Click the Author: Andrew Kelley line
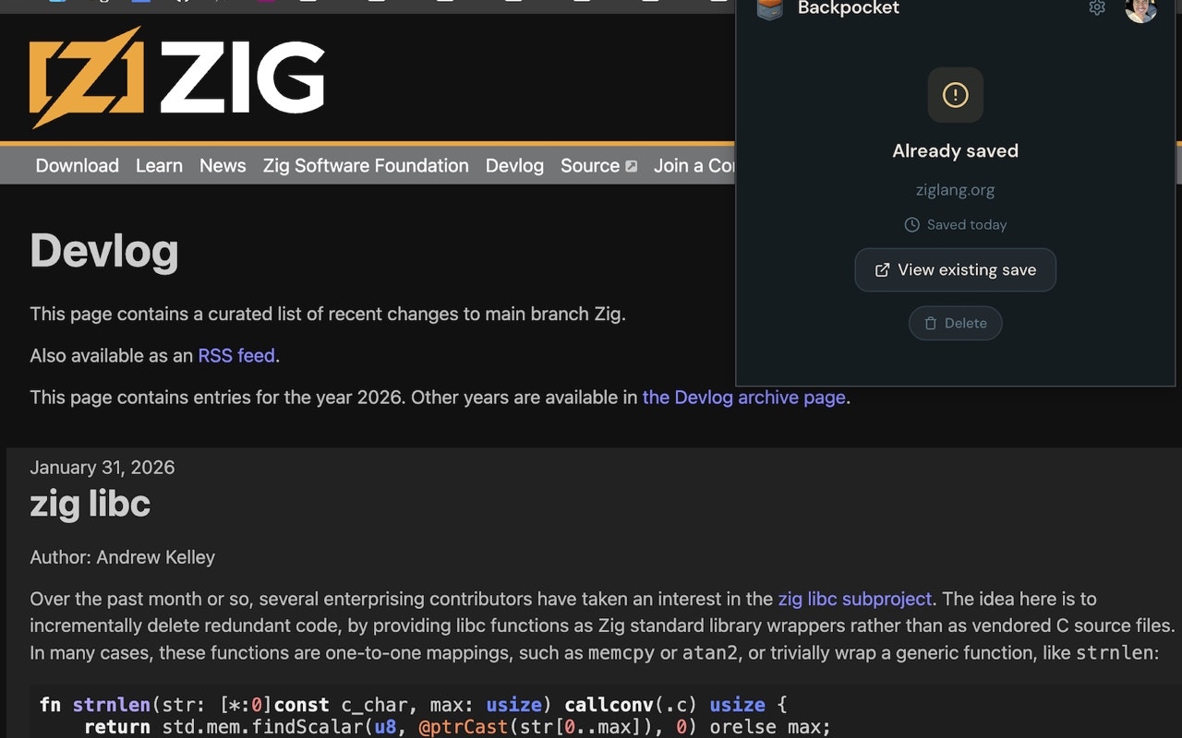This screenshot has height=738, width=1182. (x=122, y=557)
